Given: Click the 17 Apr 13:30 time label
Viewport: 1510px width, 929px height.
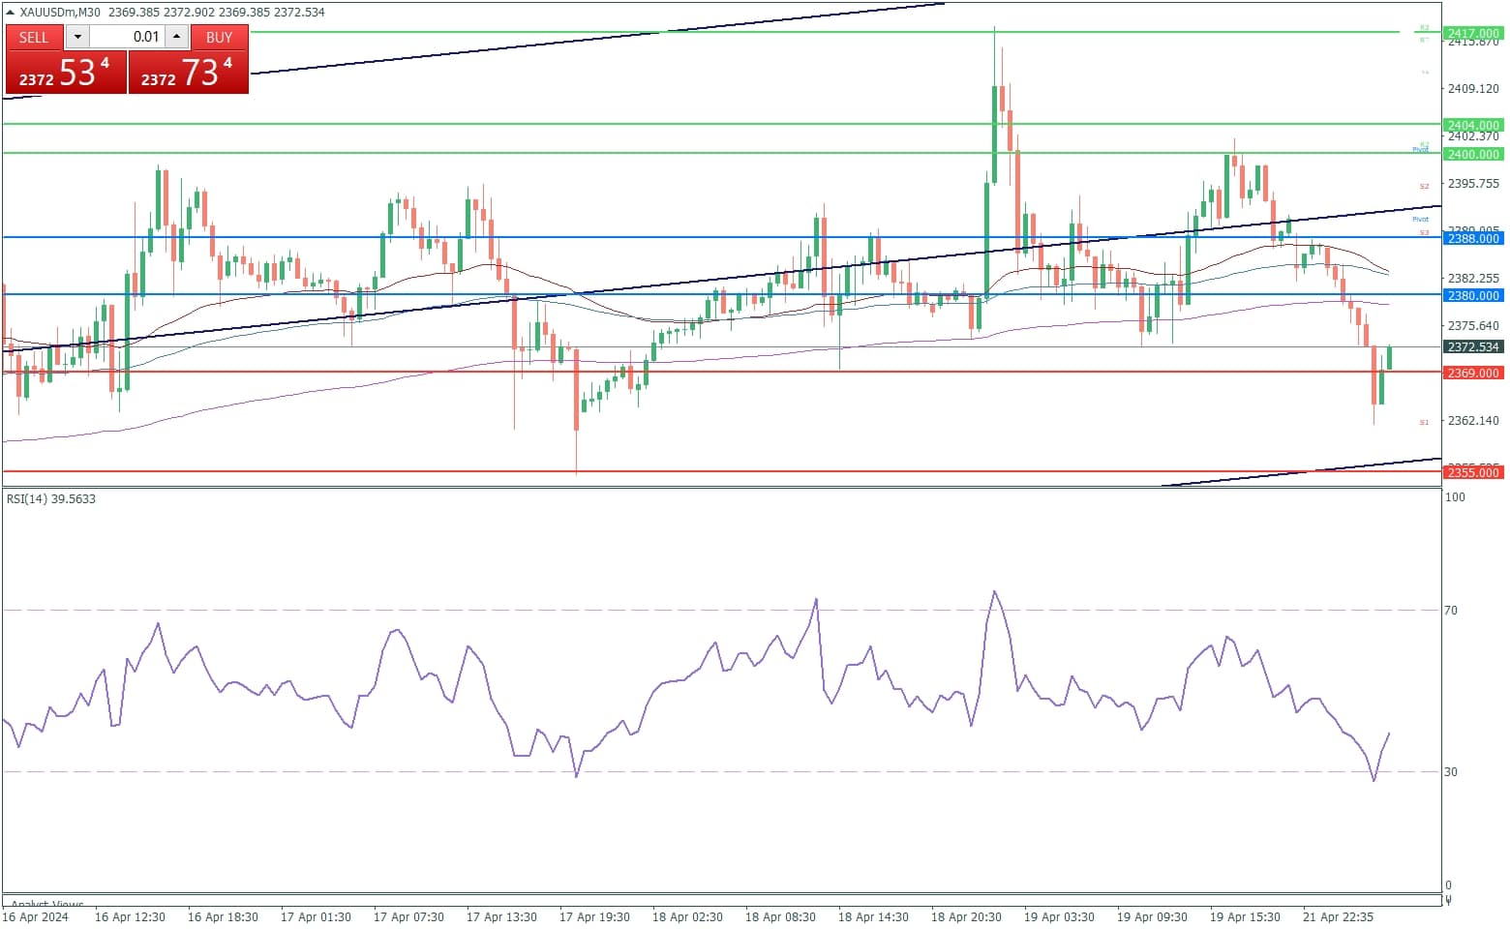Looking at the screenshot, I should [x=502, y=916].
